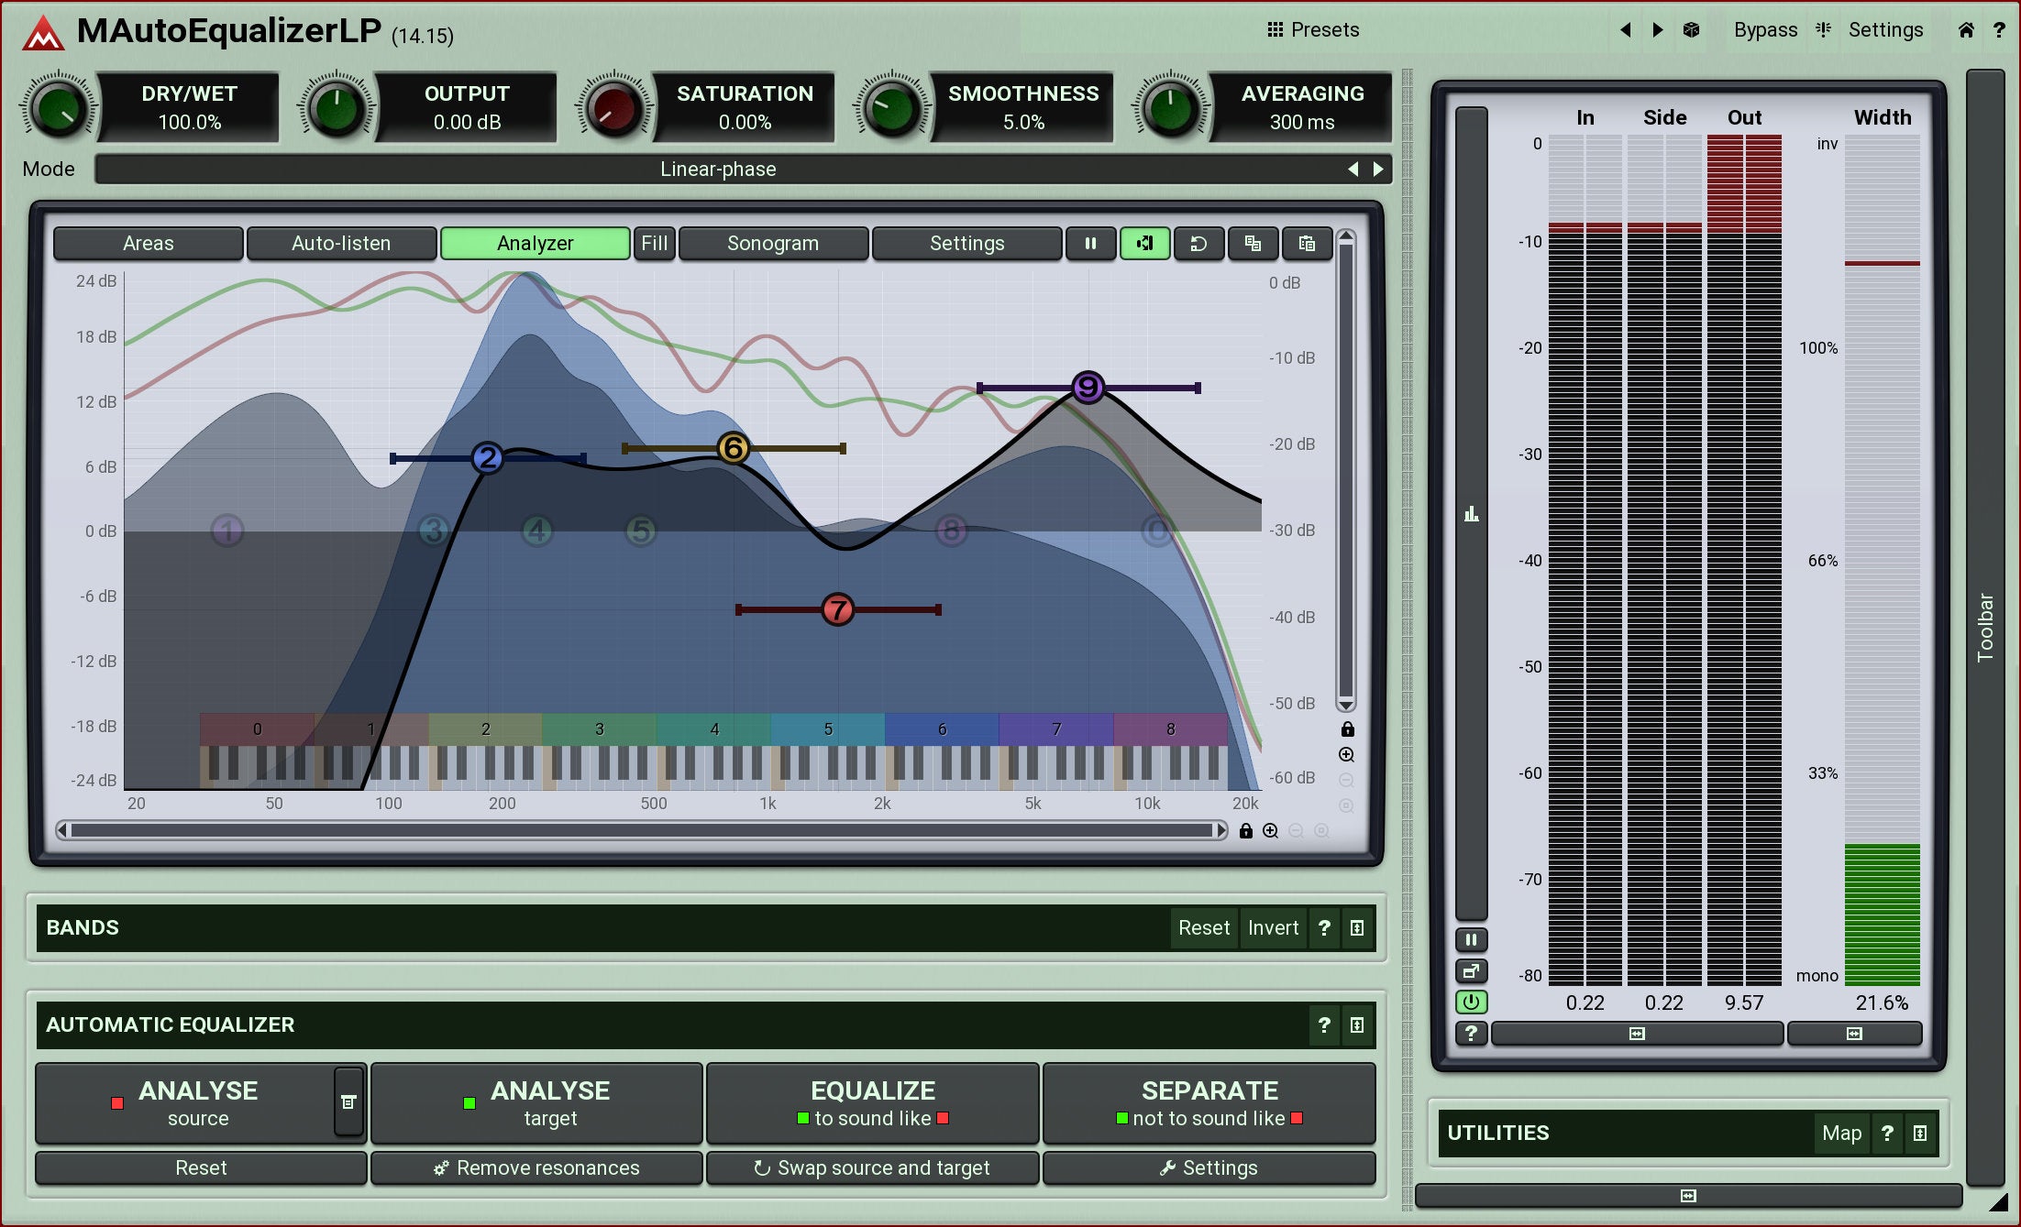Image resolution: width=2021 pixels, height=1227 pixels.
Task: Click the home icon in top bar
Action: [x=1966, y=30]
